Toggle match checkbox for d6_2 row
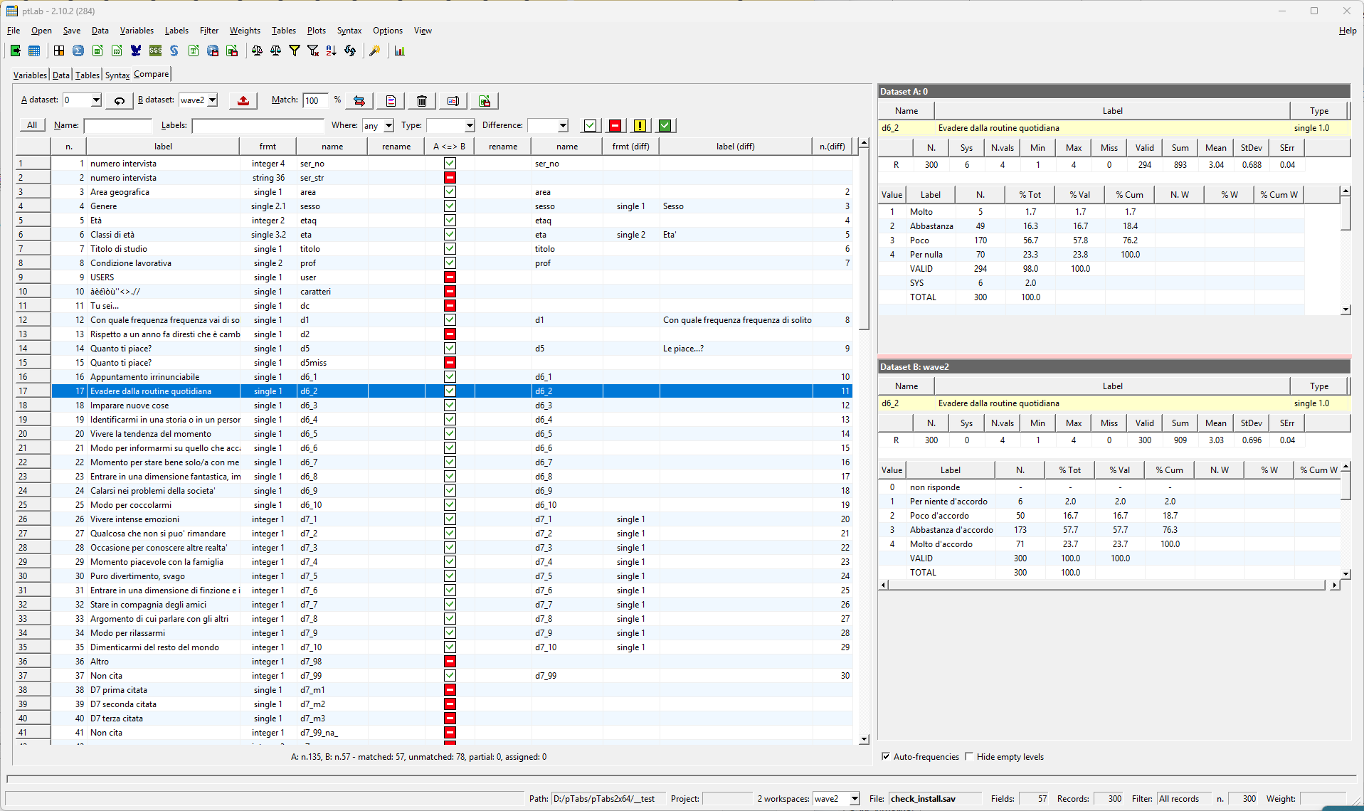 (450, 391)
